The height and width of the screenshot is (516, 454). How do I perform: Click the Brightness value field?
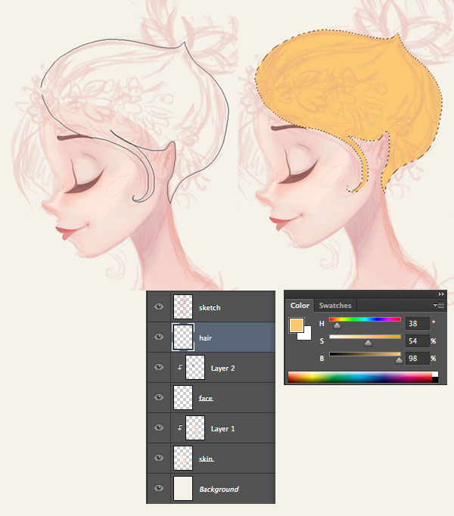(x=417, y=357)
